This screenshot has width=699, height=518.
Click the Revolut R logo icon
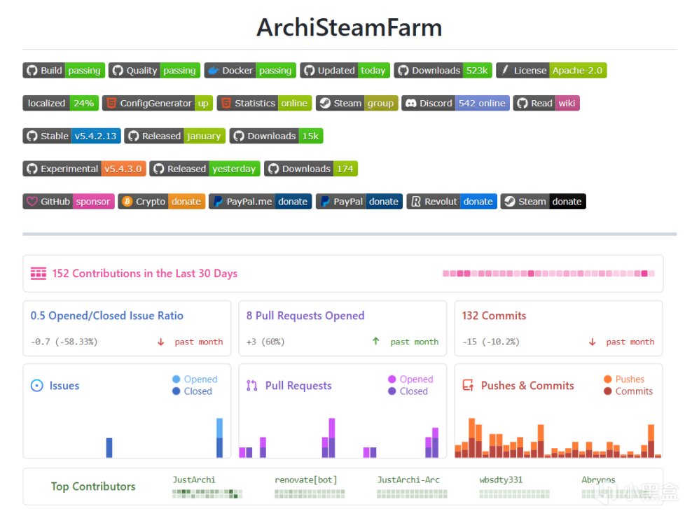(x=416, y=202)
